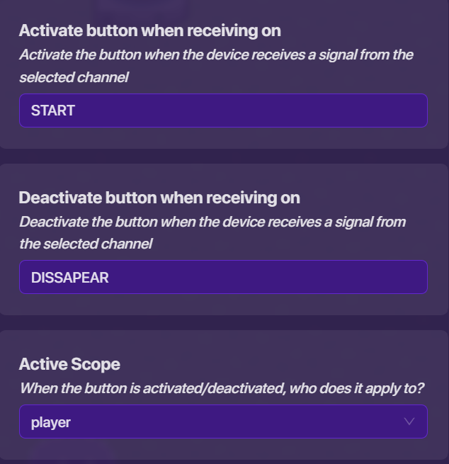Click the 'Deactivate button when receiving on' heading

(159, 198)
